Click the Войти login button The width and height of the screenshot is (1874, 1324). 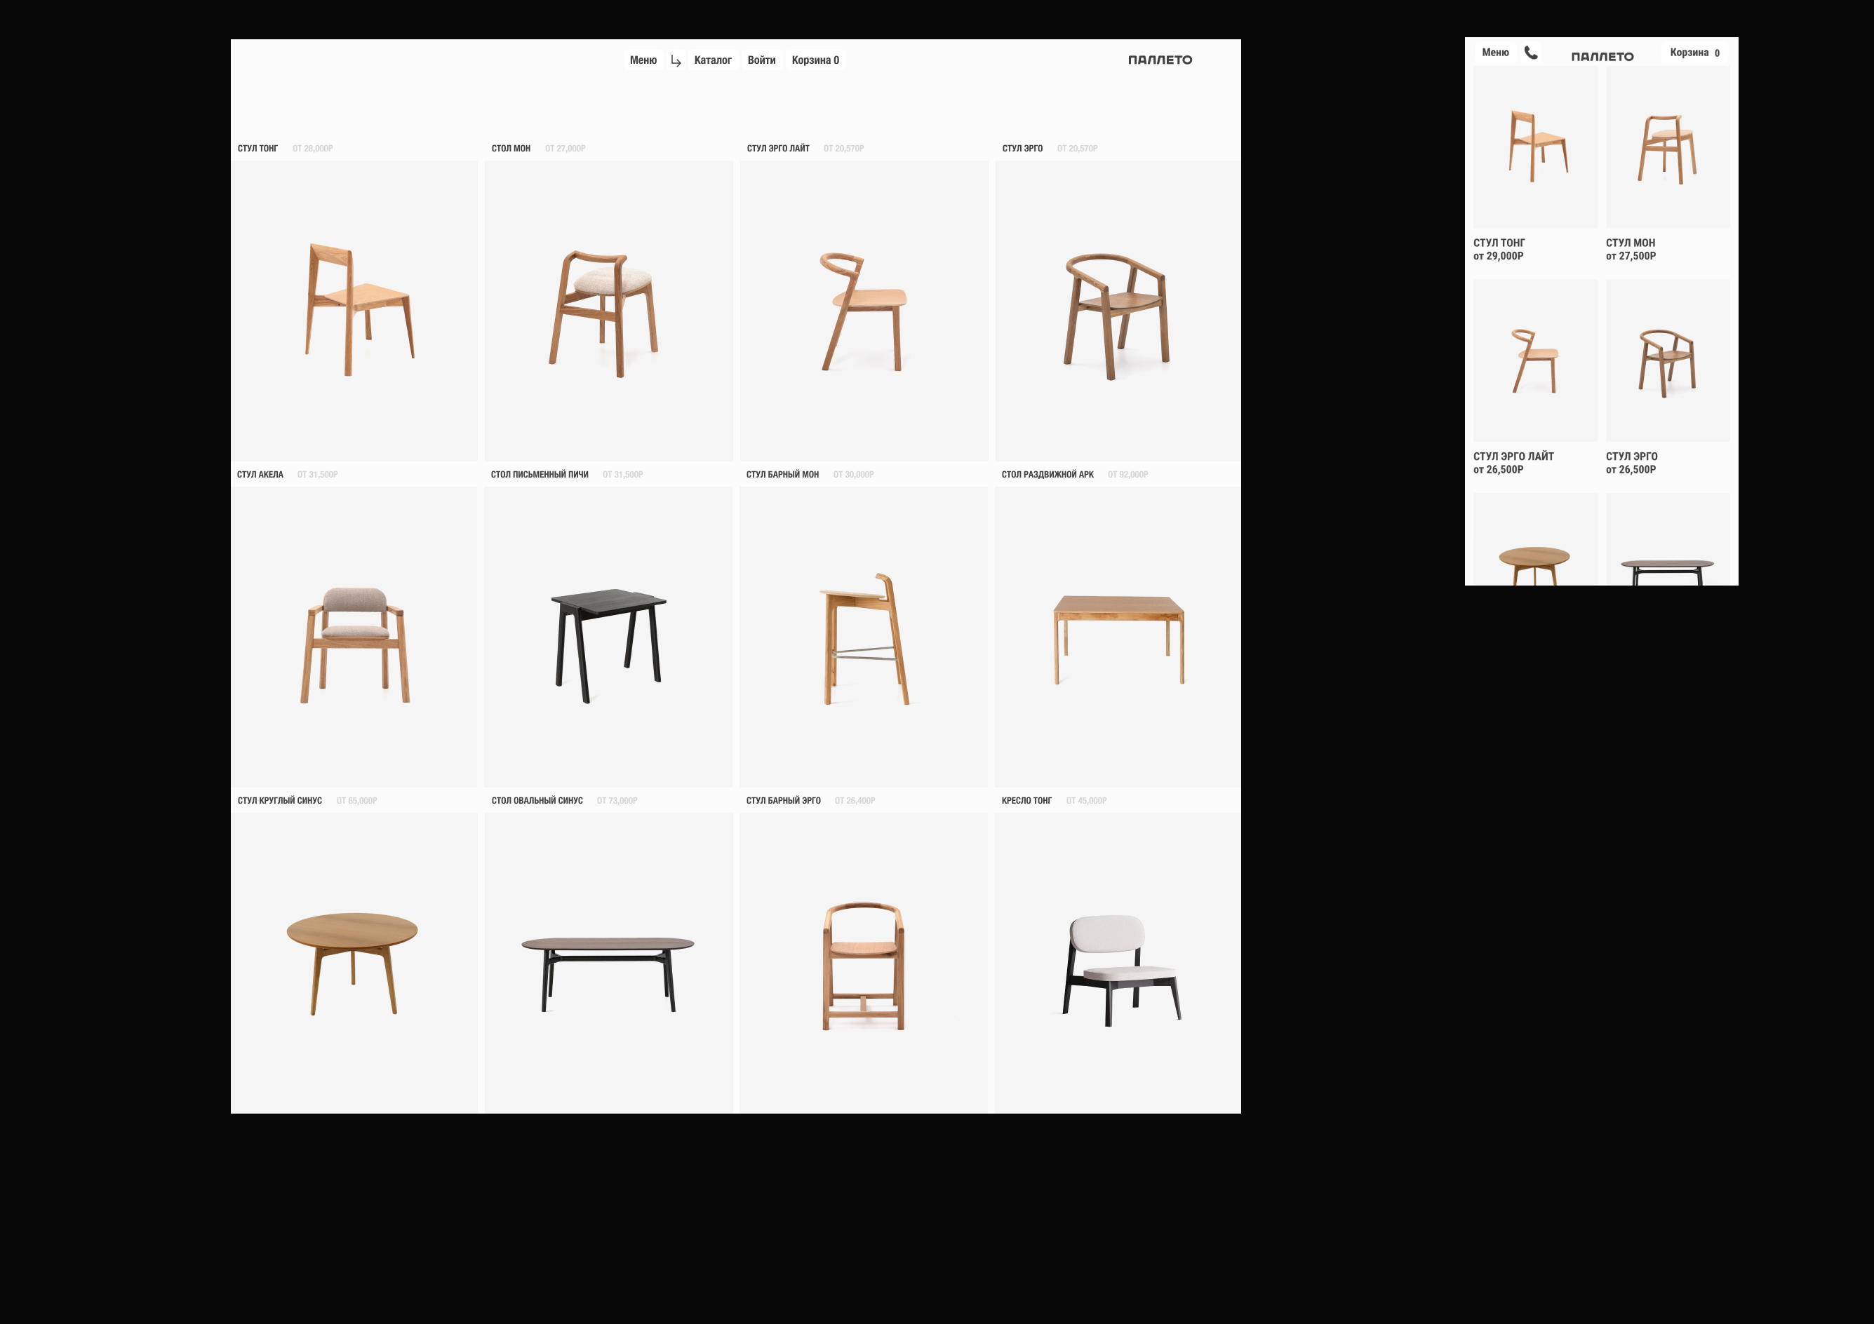[x=761, y=60]
